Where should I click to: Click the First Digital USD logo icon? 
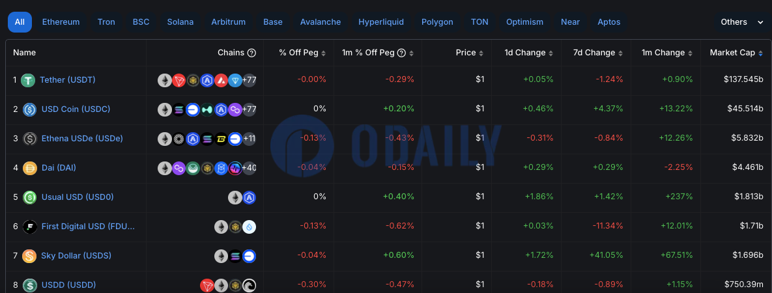click(29, 227)
